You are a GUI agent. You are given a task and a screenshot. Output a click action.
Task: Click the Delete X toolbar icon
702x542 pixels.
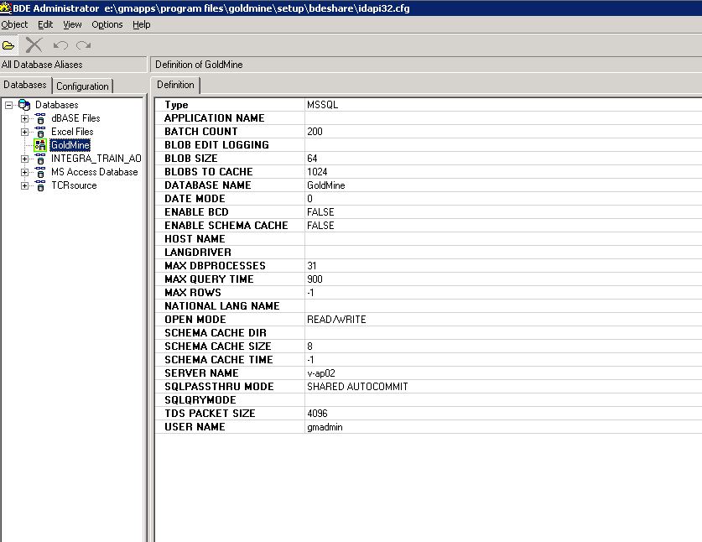[34, 45]
